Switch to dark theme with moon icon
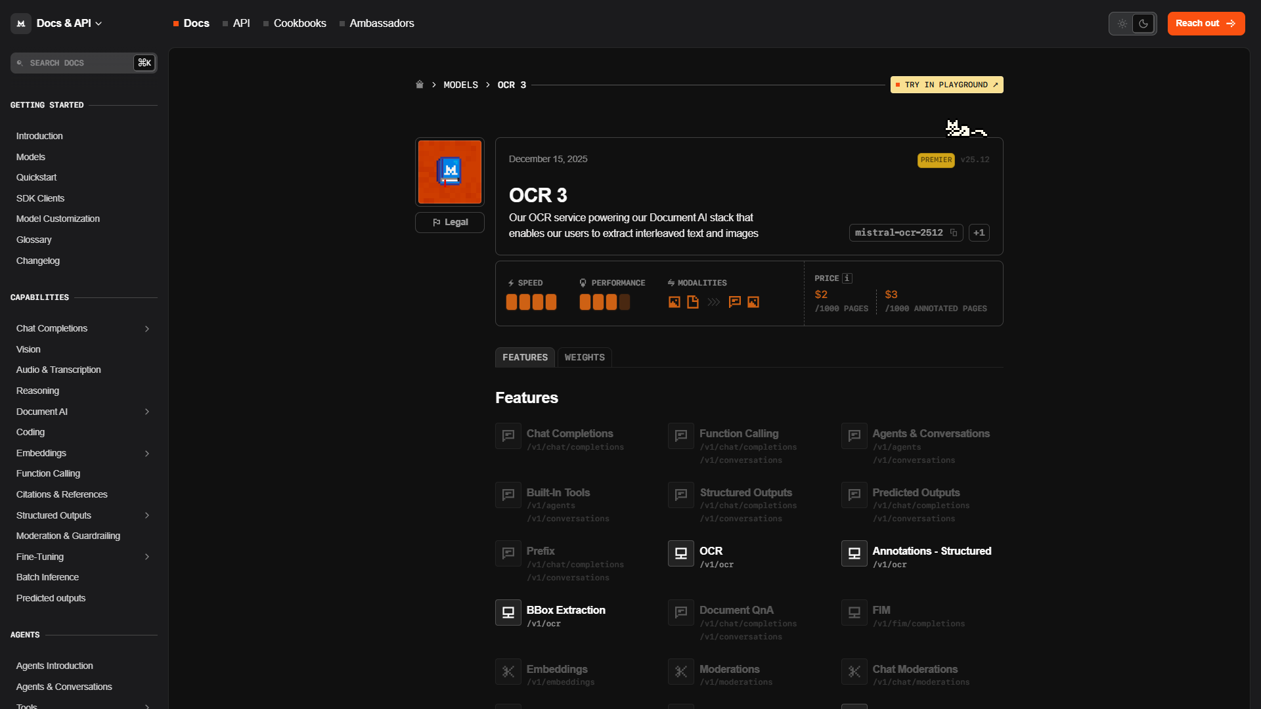Image resolution: width=1261 pixels, height=709 pixels. pos(1143,24)
